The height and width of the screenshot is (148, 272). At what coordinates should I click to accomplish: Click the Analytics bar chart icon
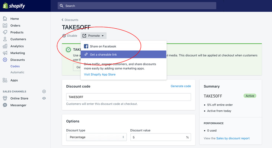(x=5, y=46)
